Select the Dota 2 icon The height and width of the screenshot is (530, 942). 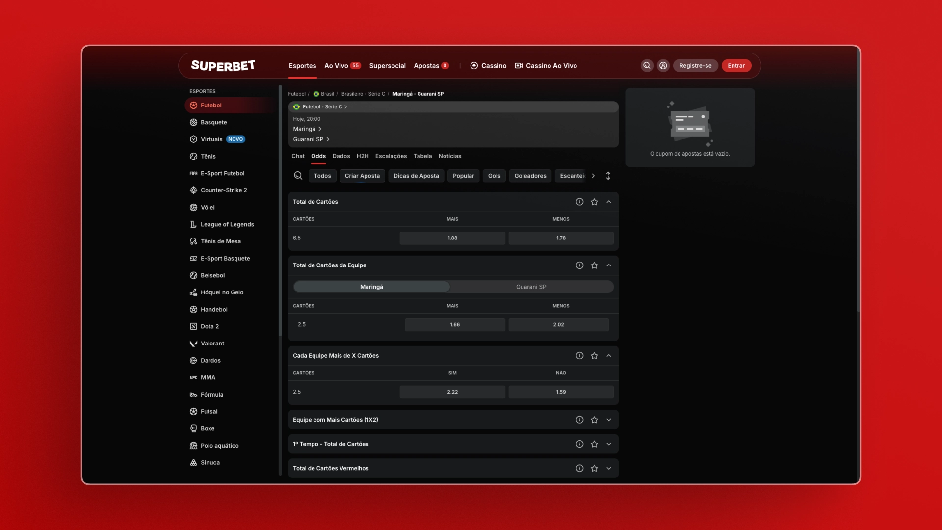coord(193,326)
